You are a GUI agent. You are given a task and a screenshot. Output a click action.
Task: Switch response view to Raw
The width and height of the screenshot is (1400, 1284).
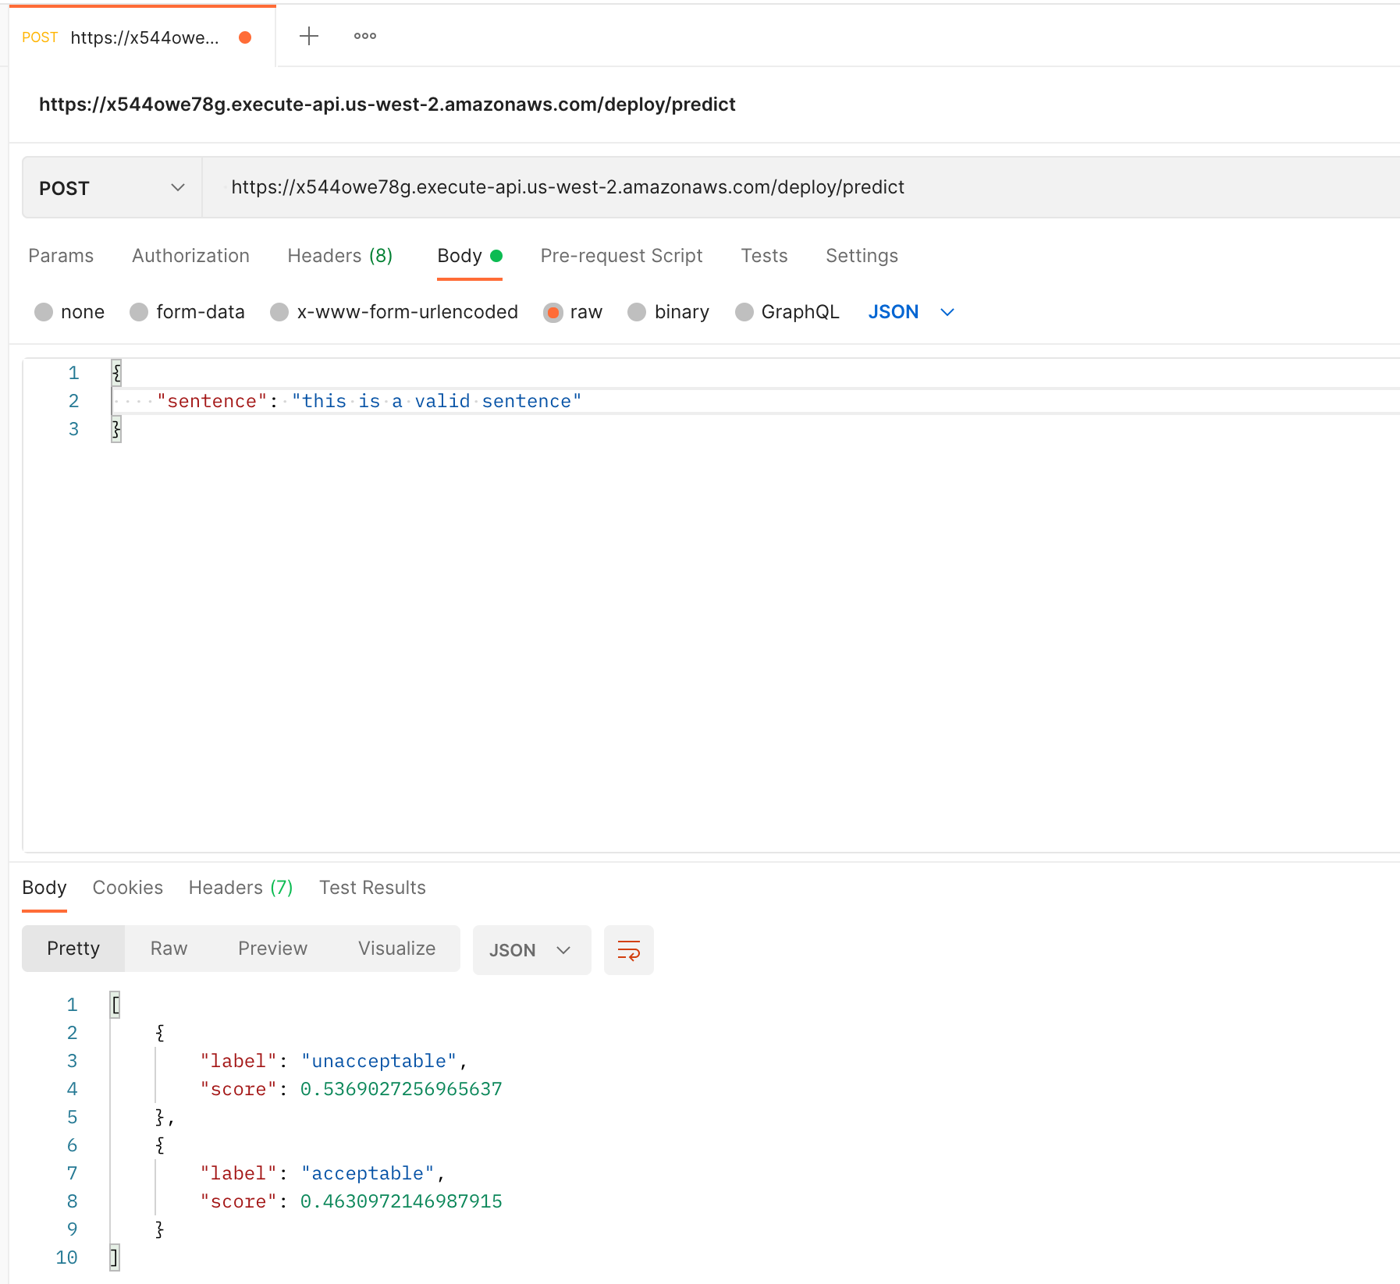click(169, 949)
